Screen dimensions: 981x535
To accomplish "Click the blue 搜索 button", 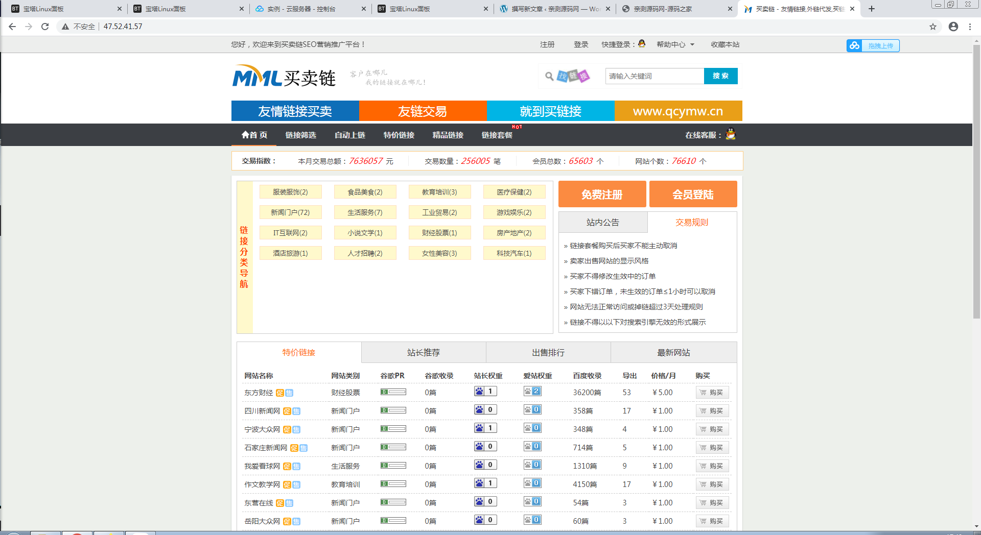I will (721, 76).
